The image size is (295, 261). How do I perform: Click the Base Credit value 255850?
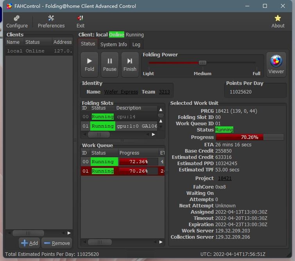pos(223,151)
